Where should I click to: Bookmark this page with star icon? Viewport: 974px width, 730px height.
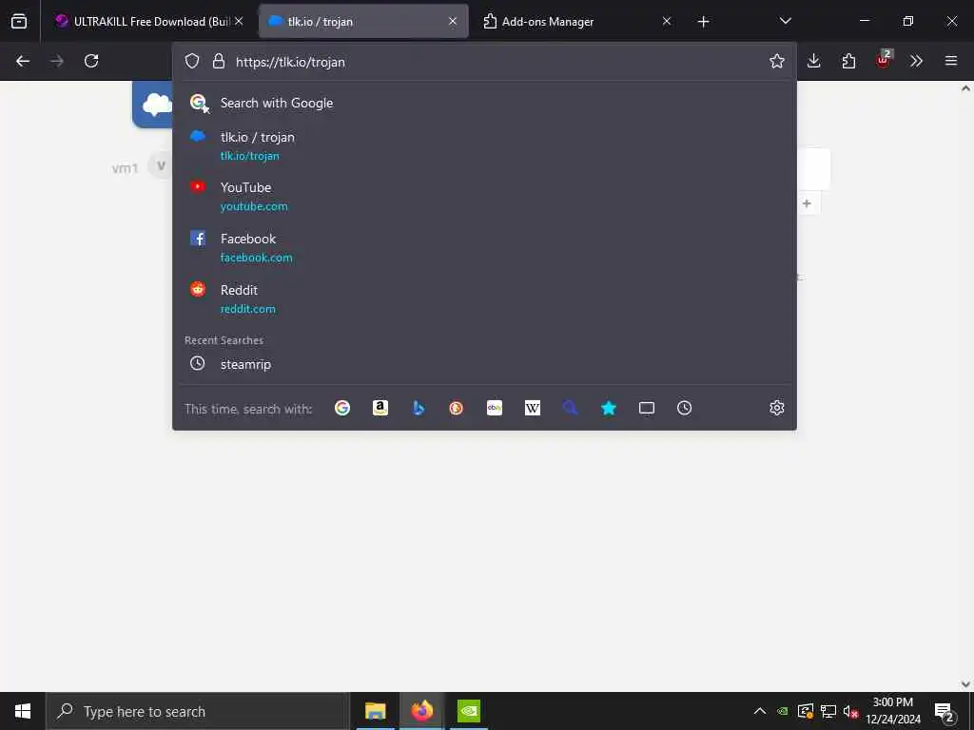coord(776,61)
